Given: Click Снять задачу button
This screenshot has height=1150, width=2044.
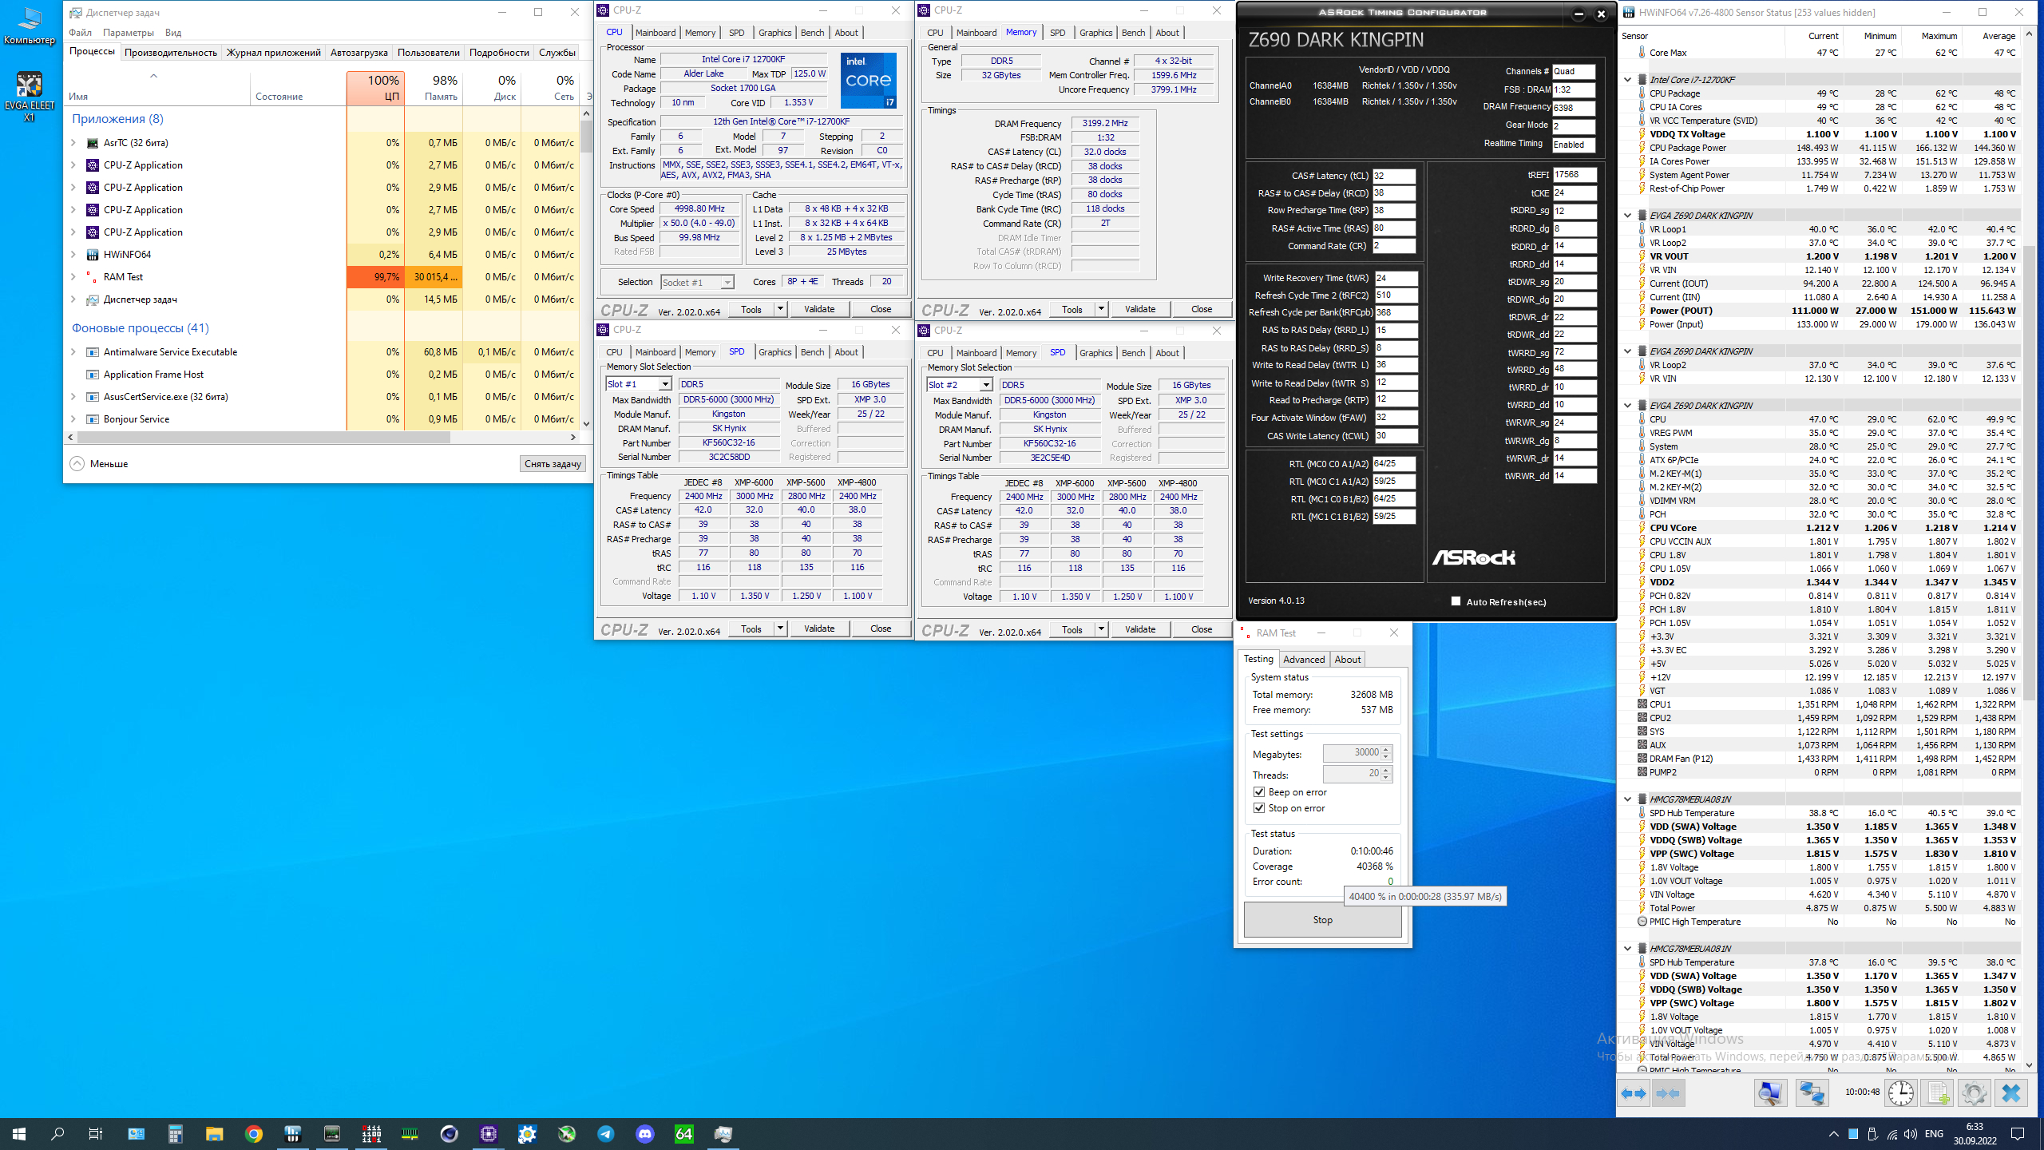Looking at the screenshot, I should tap(553, 464).
